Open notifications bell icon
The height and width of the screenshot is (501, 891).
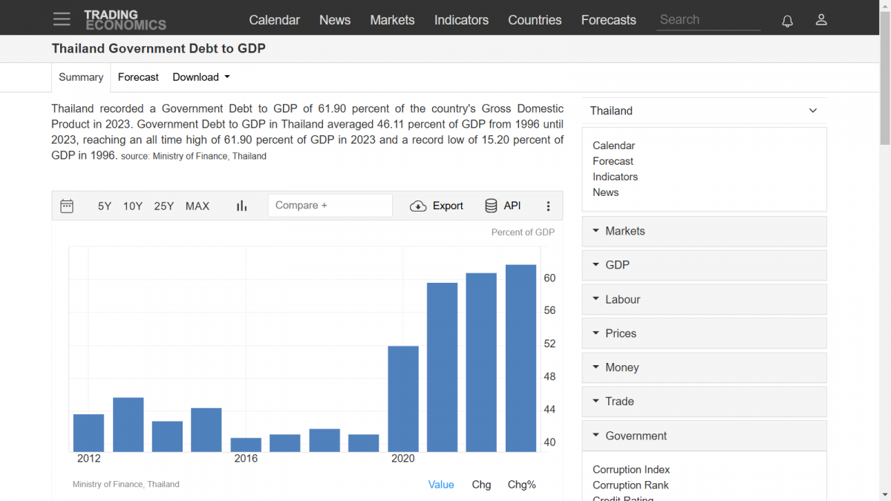coord(788,20)
